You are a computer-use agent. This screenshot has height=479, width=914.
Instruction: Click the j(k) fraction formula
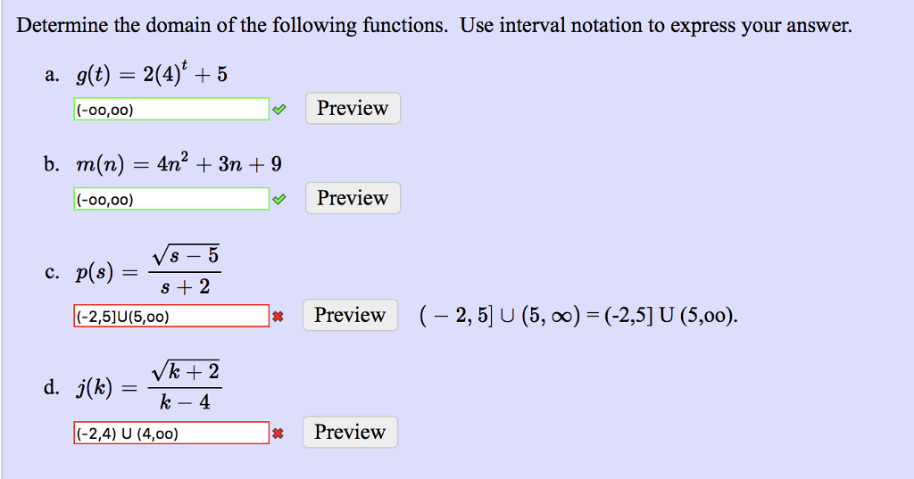tap(149, 387)
